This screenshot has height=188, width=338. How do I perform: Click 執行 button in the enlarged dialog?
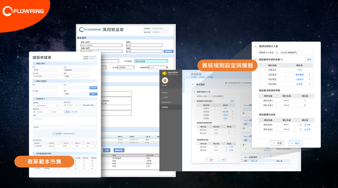coord(295,143)
